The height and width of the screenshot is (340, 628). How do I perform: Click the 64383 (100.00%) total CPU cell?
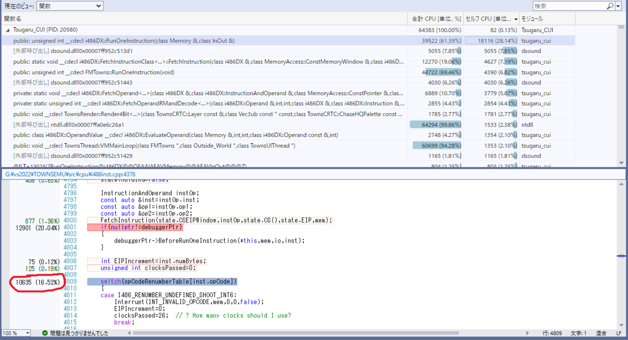[435, 30]
